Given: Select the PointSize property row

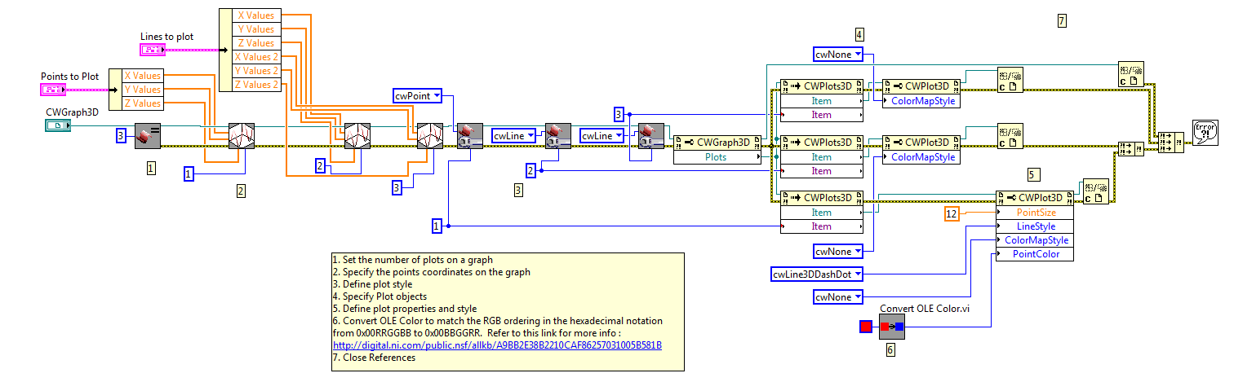Looking at the screenshot, I should point(1036,213).
